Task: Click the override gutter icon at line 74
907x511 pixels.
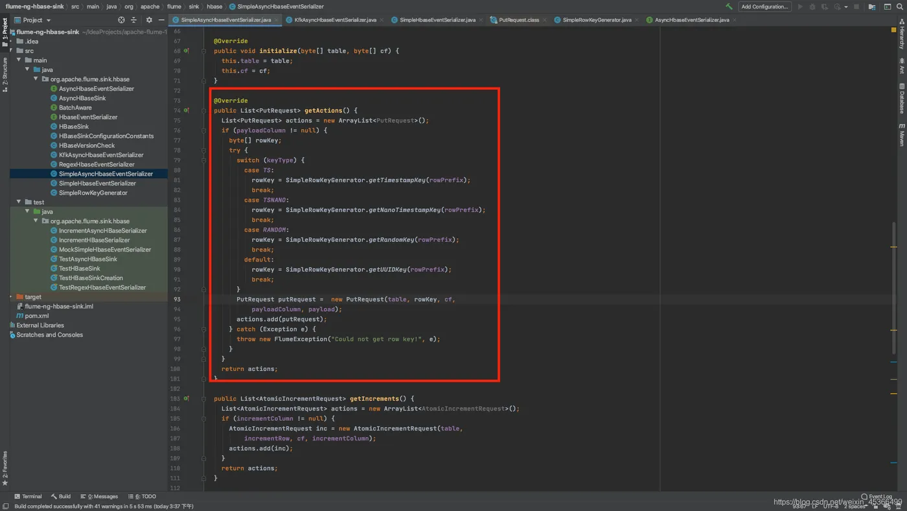Action: [x=187, y=110]
